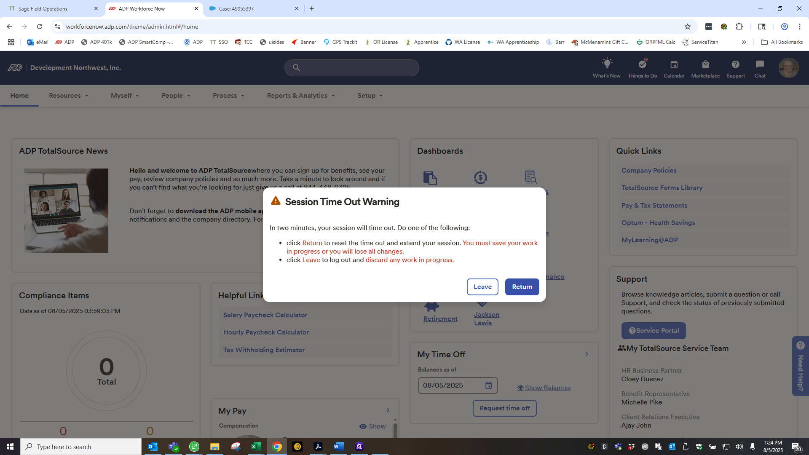The image size is (809, 455).
Task: Open Outlook from the taskbar
Action: point(153,447)
